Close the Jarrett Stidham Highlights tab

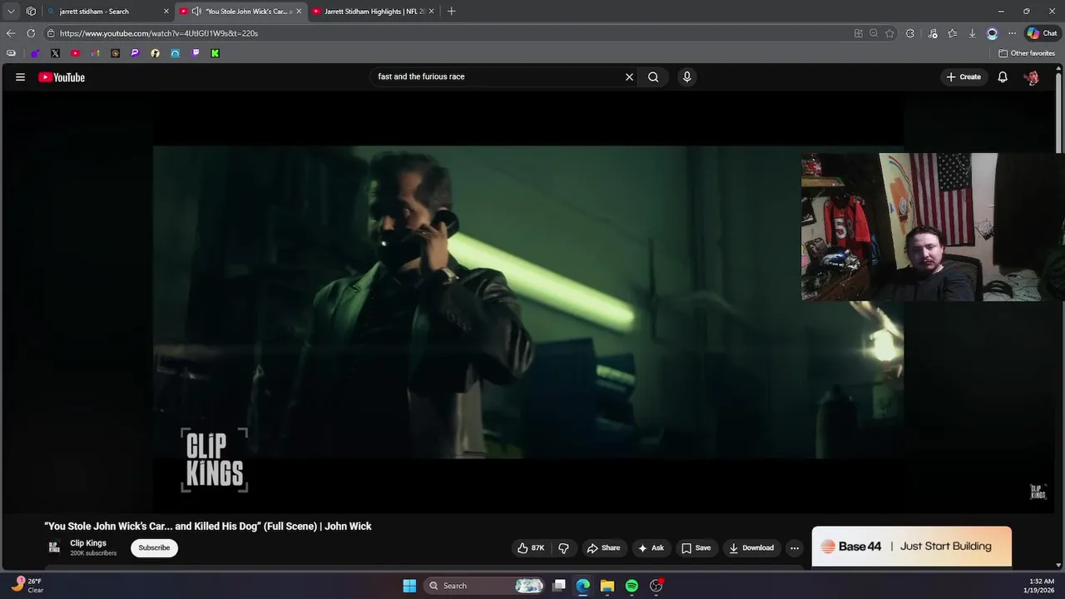(431, 12)
